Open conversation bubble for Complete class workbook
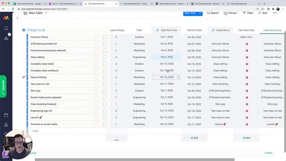Image resolution: width=286 pixels, height=161 pixels. (x=105, y=71)
